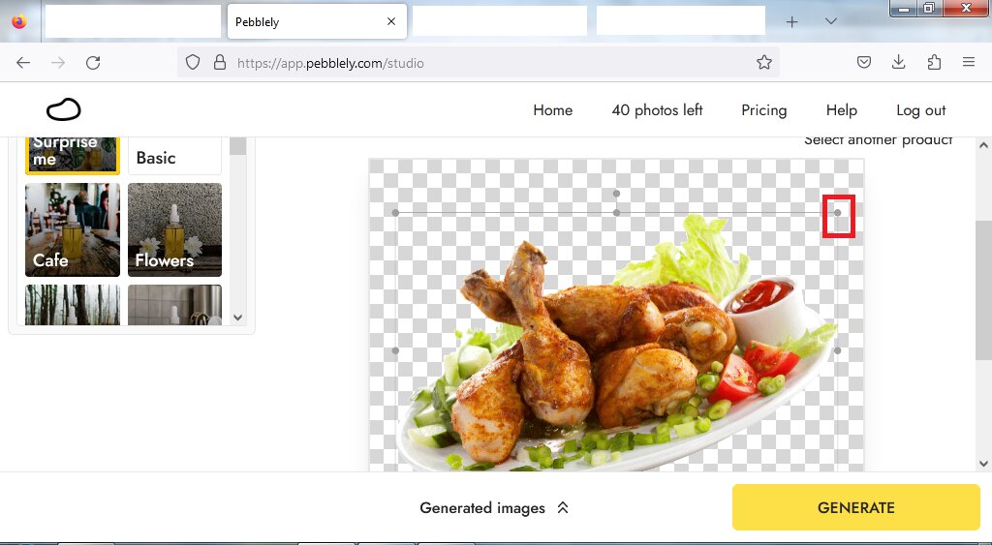The image size is (992, 545).
Task: Switch to the first blank tab
Action: pyautogui.click(x=133, y=21)
